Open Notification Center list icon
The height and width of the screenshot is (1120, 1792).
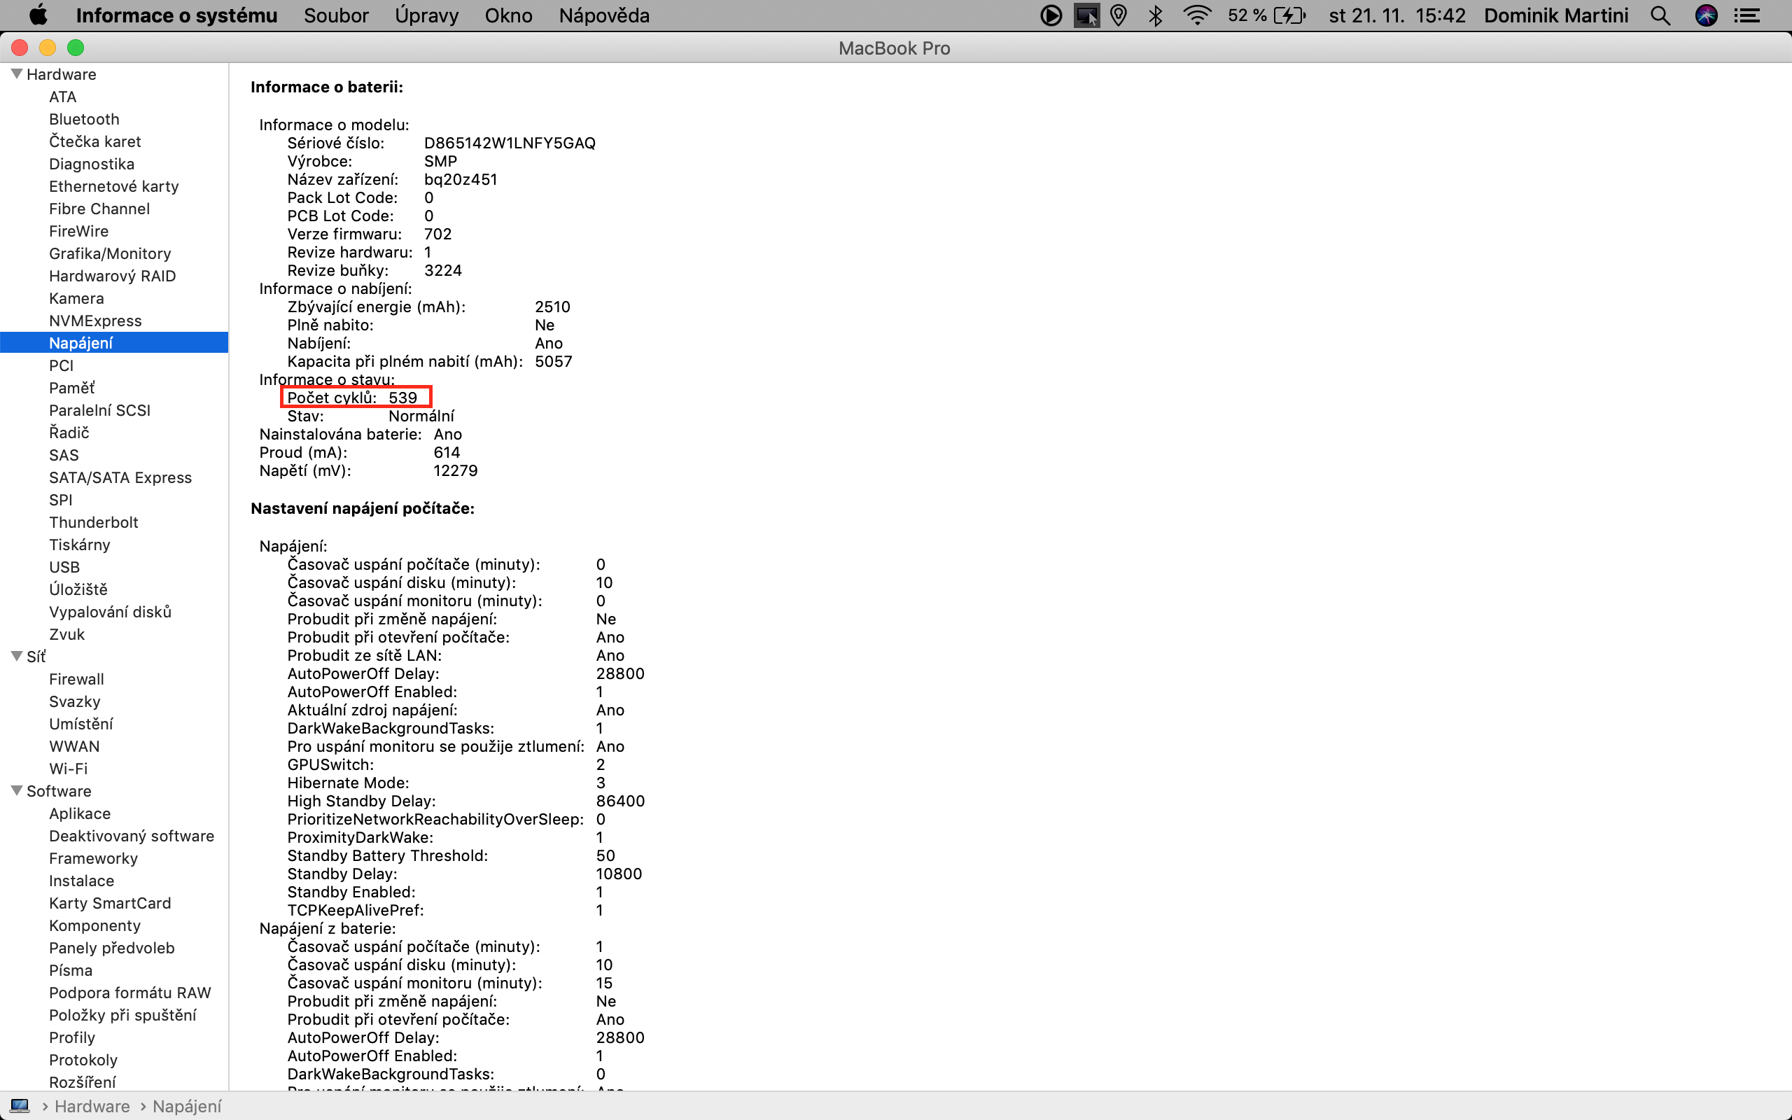pos(1749,15)
